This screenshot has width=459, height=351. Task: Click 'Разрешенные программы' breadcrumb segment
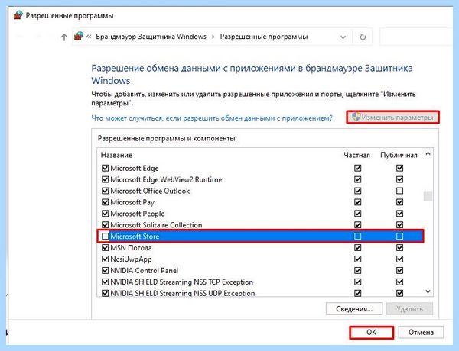coord(264,37)
